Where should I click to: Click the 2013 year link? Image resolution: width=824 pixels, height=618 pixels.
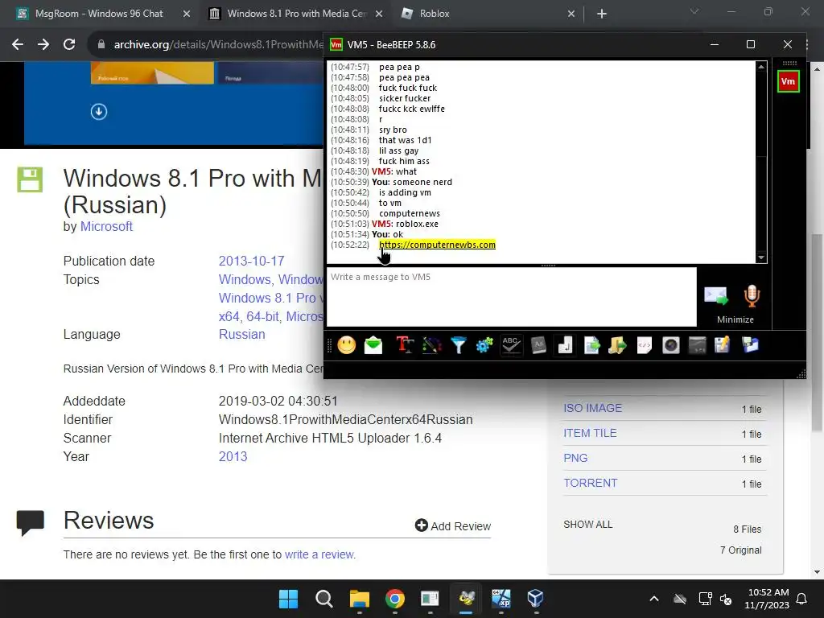(x=233, y=456)
